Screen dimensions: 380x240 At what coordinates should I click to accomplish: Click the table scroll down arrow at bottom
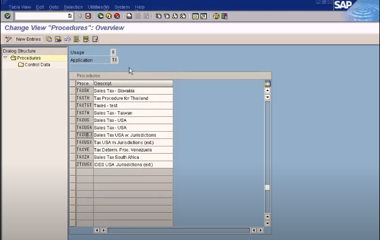268,223
